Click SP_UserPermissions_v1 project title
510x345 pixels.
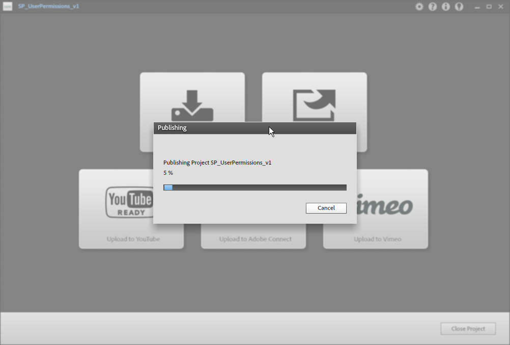(x=48, y=6)
